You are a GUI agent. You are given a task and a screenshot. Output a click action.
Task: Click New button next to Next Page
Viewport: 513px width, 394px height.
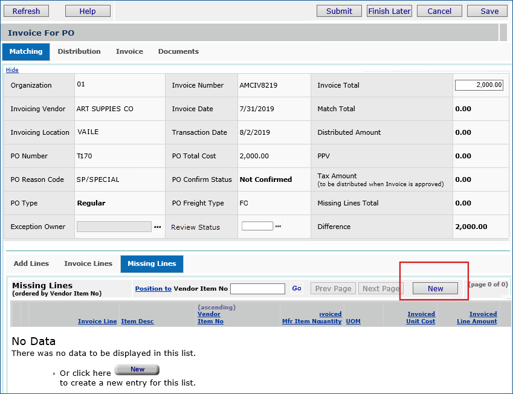pyautogui.click(x=435, y=289)
